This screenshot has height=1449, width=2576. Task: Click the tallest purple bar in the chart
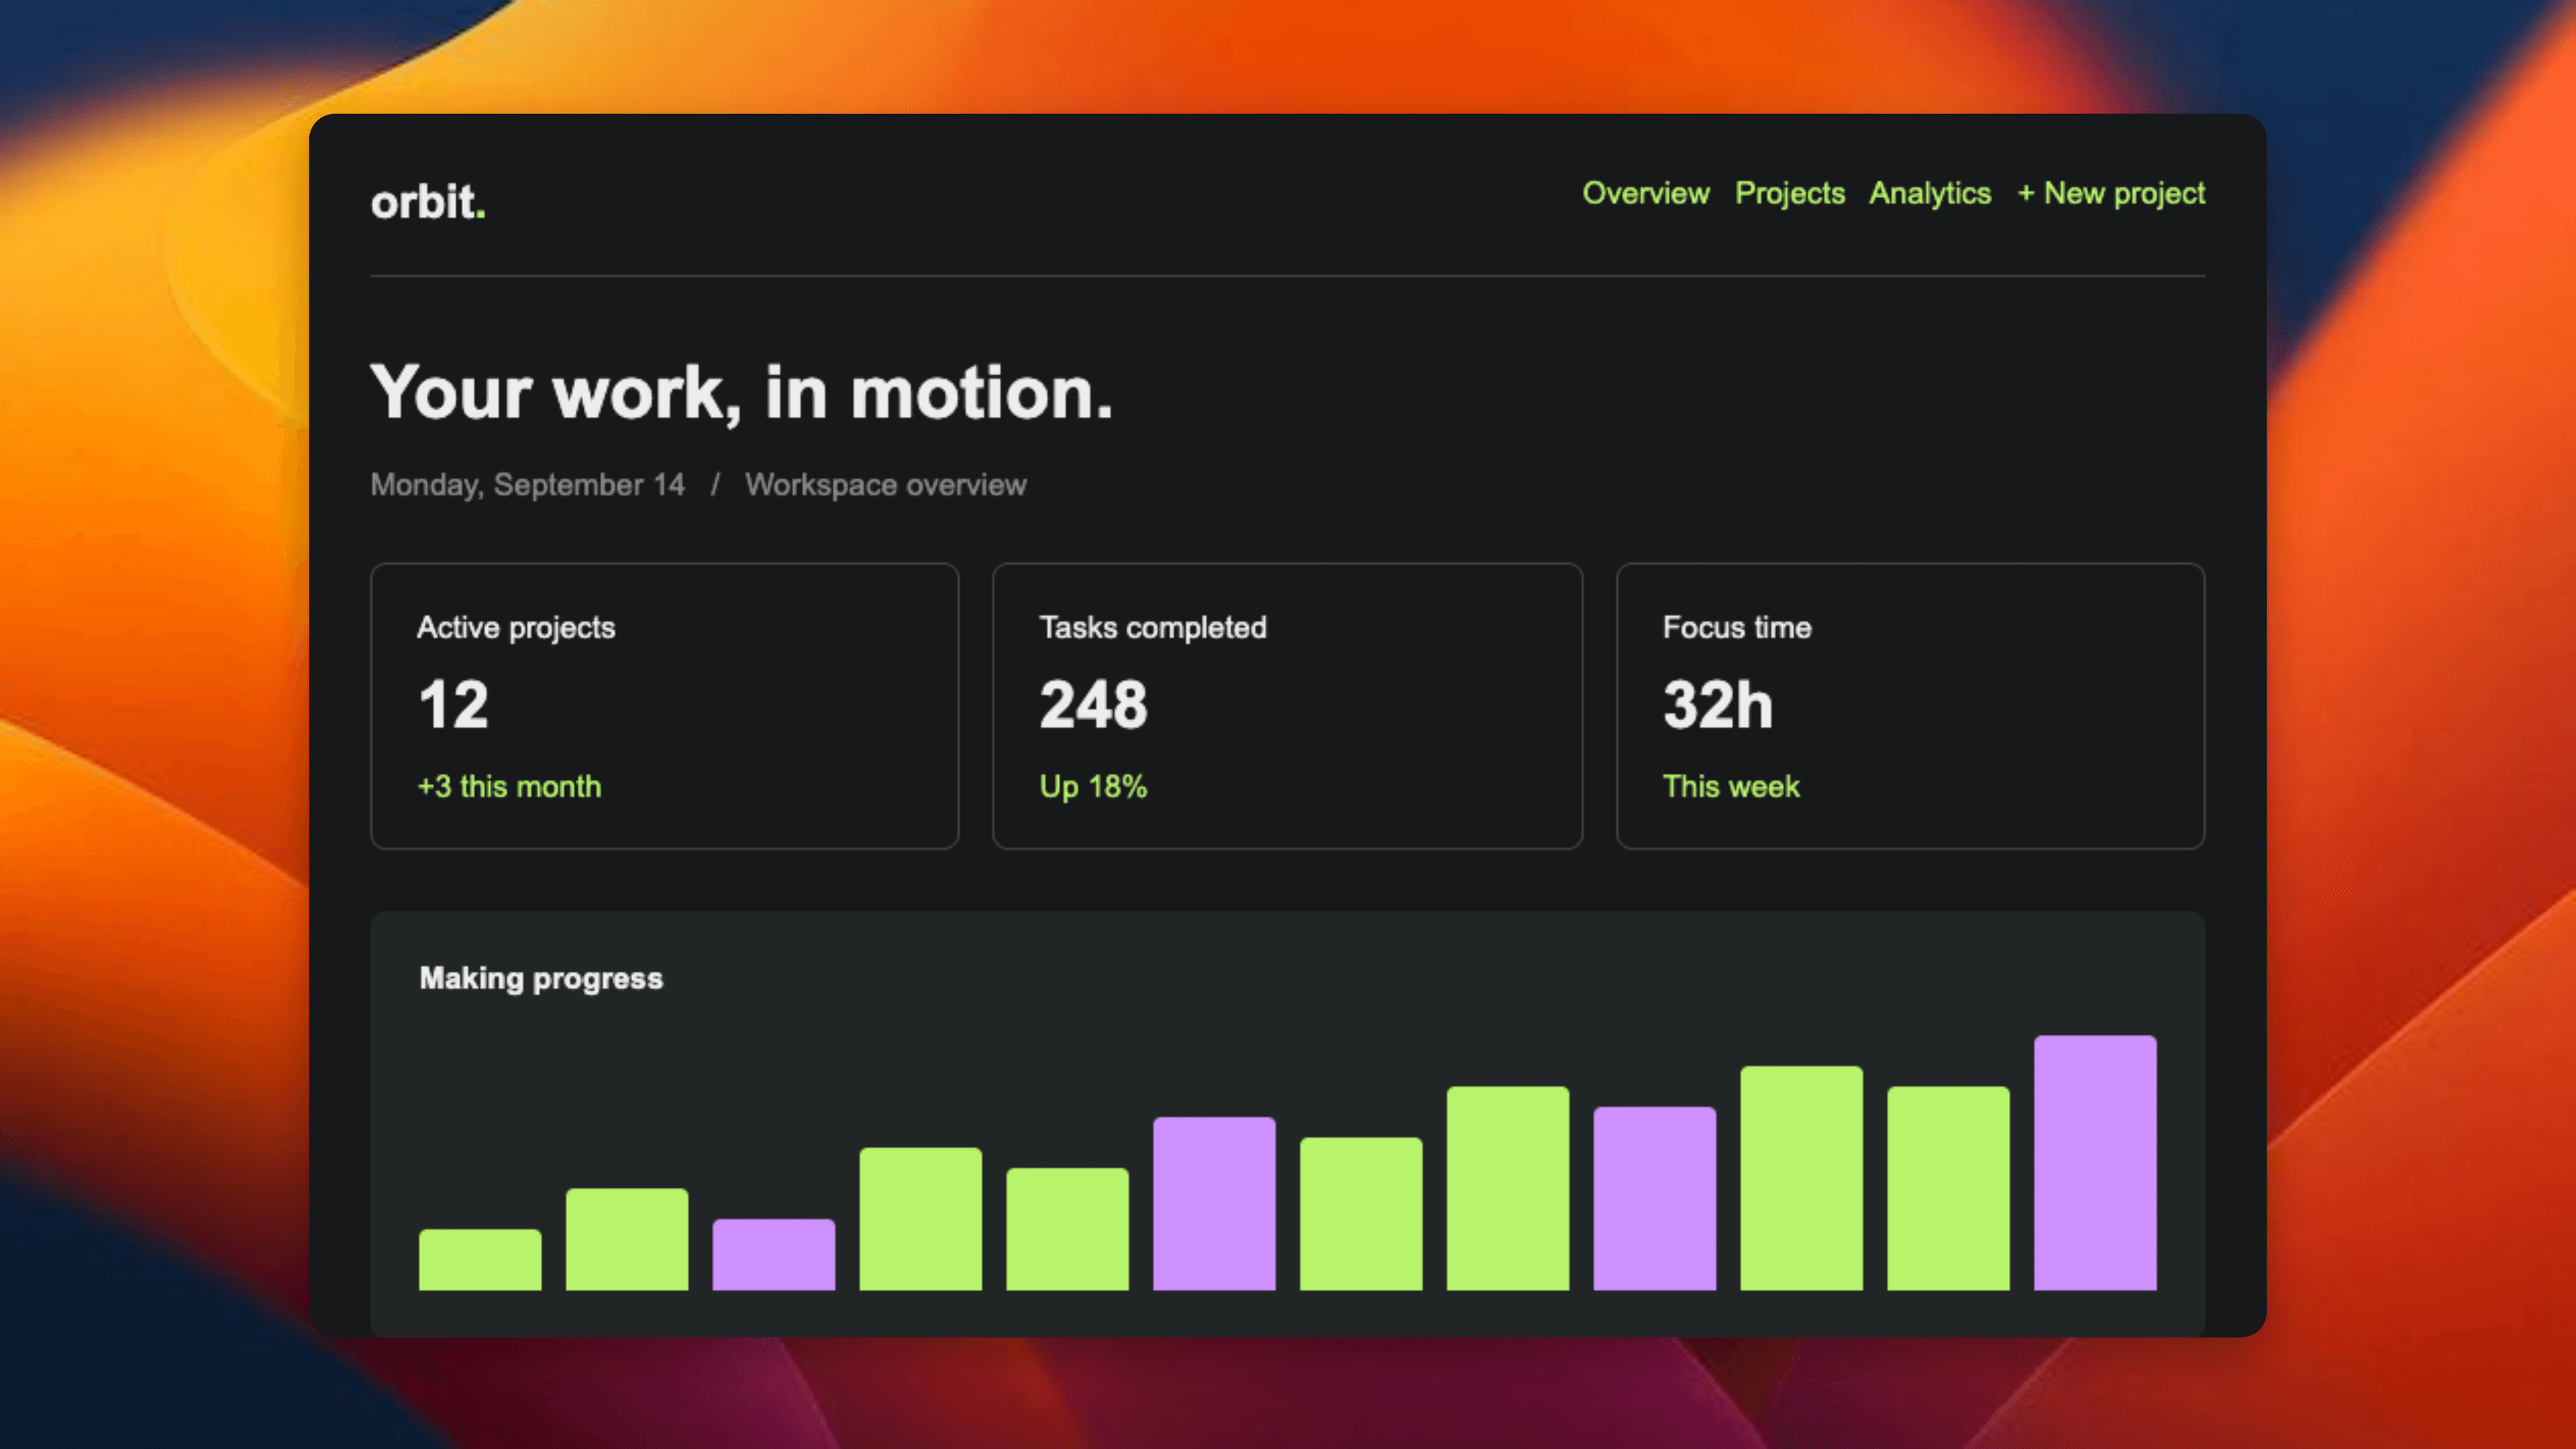[2095, 1163]
